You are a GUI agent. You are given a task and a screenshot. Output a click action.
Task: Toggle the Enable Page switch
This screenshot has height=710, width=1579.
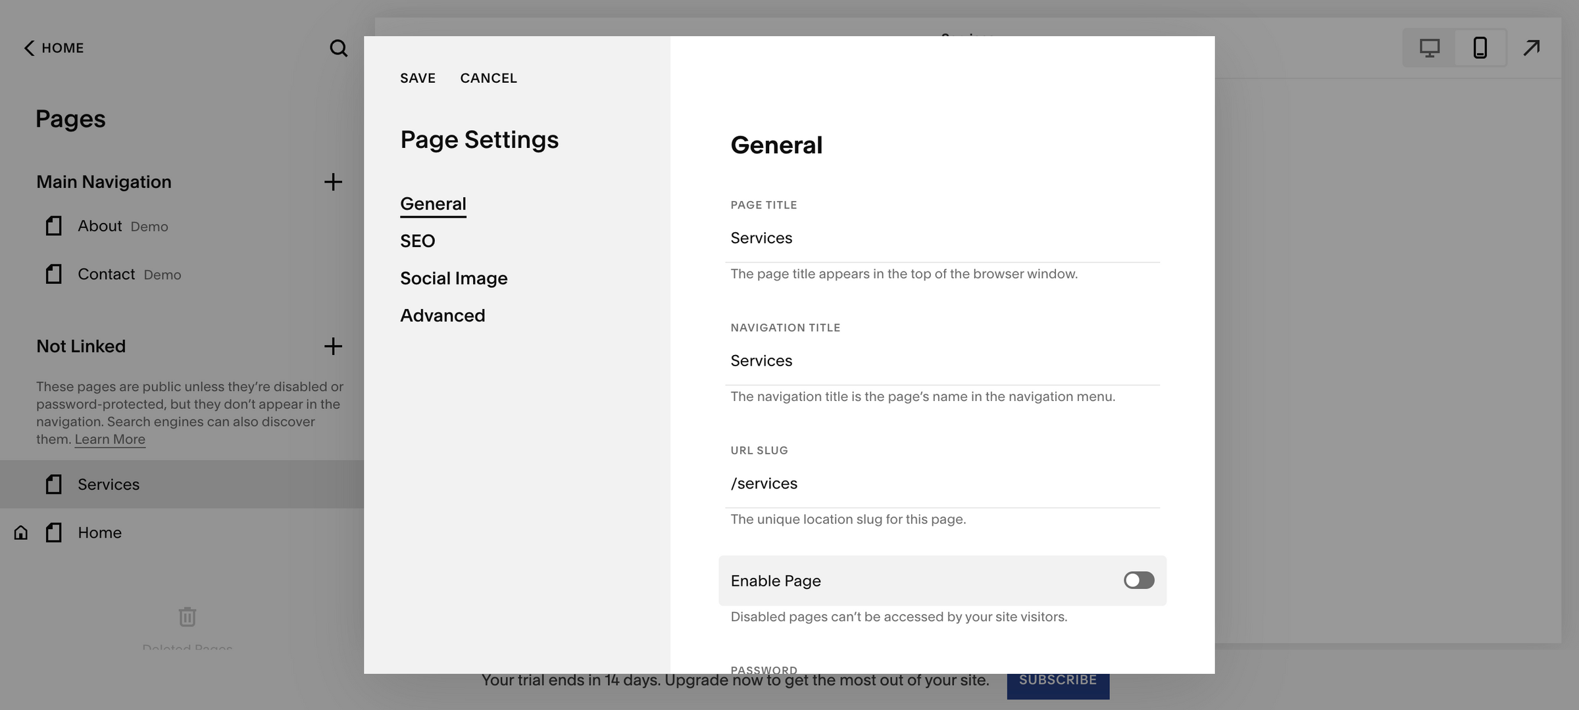coord(1139,580)
